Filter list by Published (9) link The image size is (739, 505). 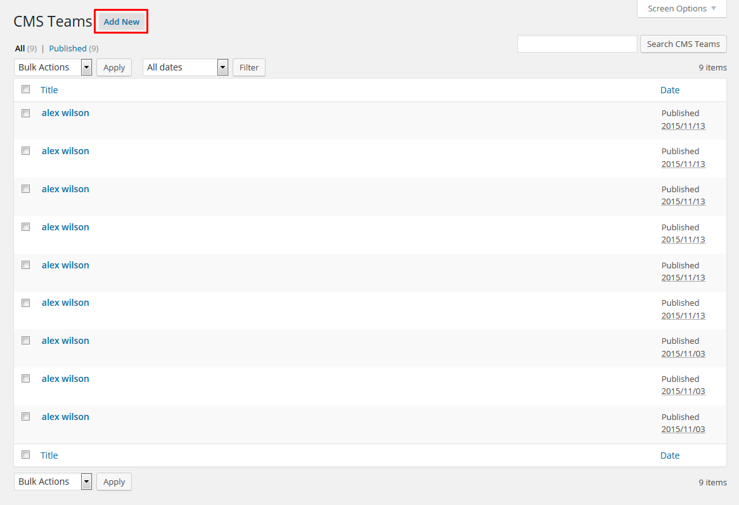pos(74,49)
